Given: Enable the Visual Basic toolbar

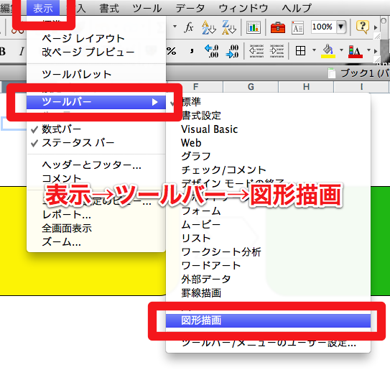Looking at the screenshot, I should [268, 129].
